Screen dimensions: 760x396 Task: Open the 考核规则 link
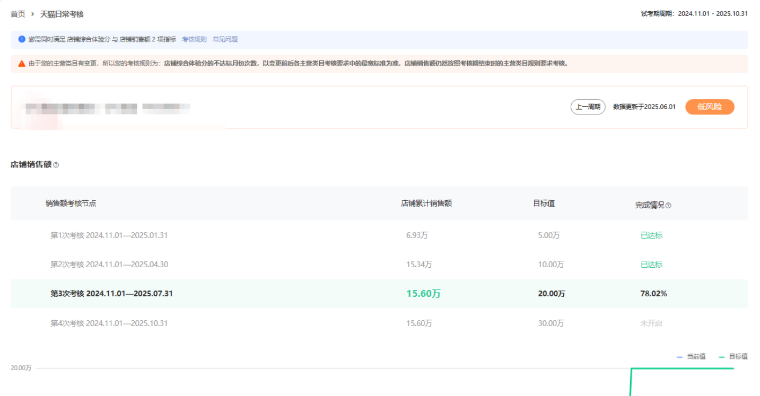194,39
